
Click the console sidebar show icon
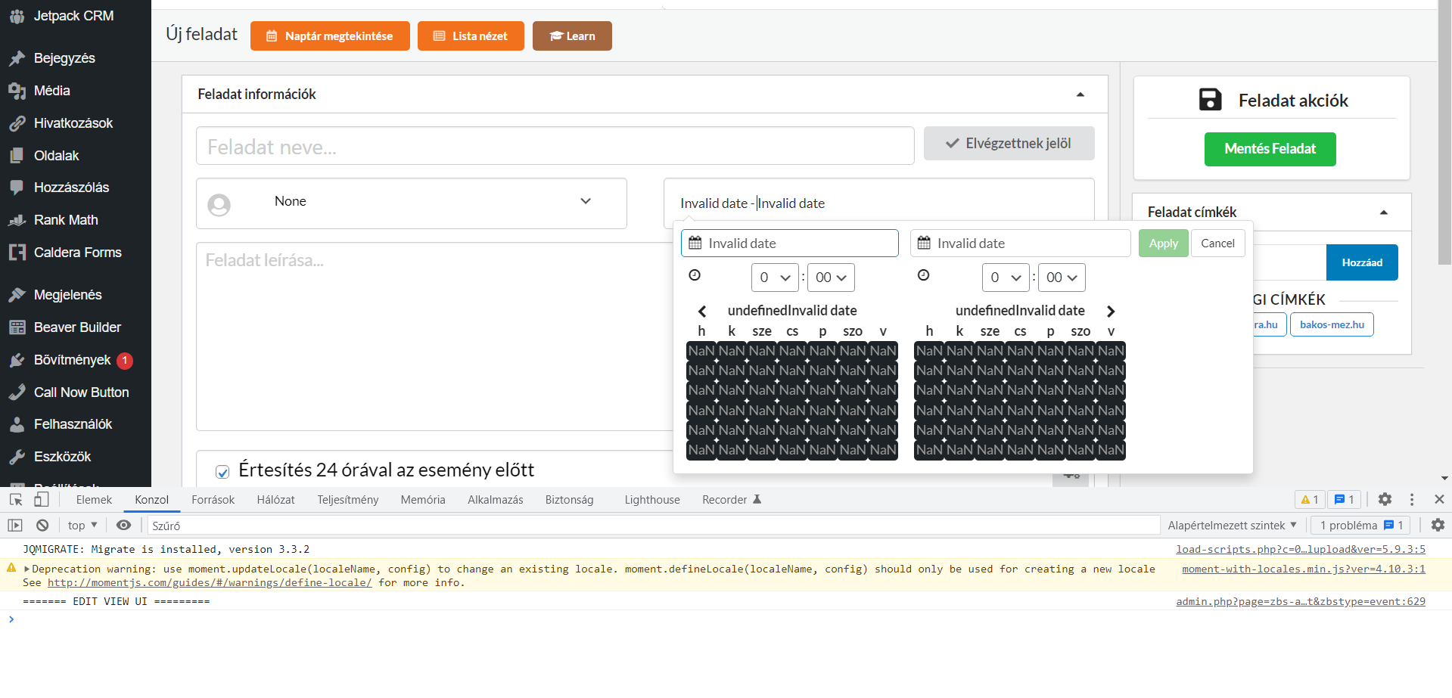15,525
